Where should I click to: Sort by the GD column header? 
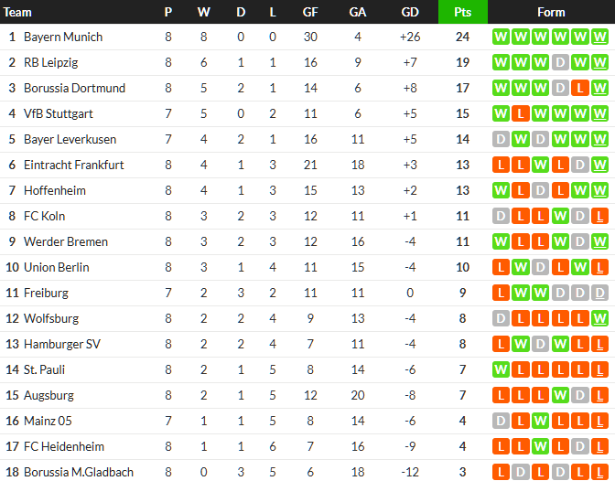point(410,12)
